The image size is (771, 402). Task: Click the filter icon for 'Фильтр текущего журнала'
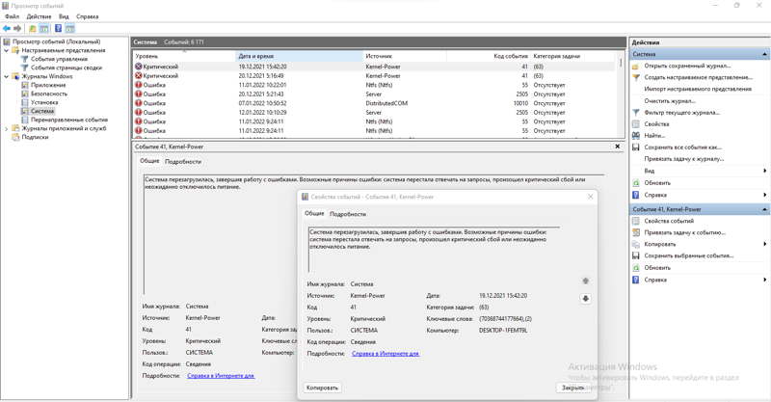point(636,113)
